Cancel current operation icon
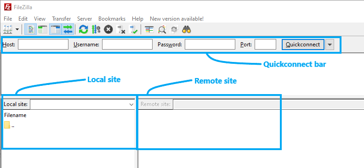This screenshot has height=168, width=364. pos(108,29)
